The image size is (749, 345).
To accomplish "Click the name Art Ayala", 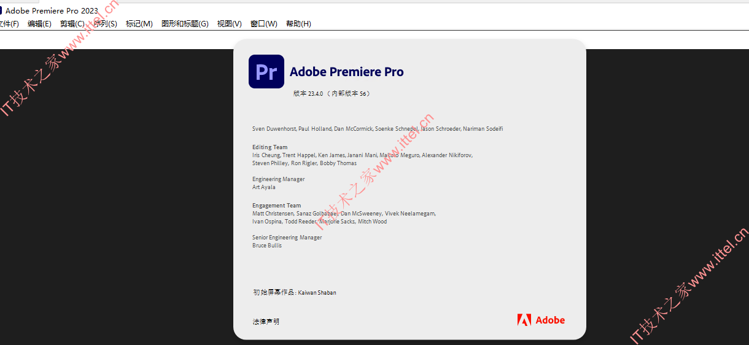I will point(264,187).
